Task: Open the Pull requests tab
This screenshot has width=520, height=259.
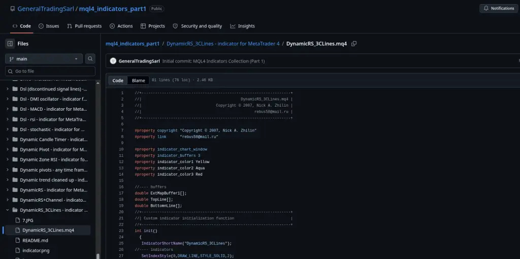Action: point(84,26)
